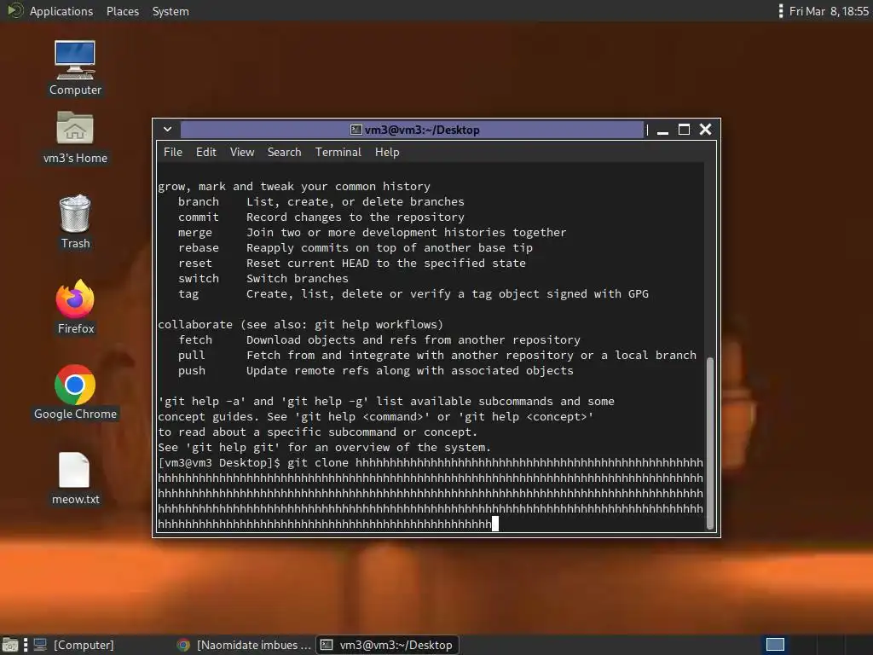Click the terminal icon in the title bar
The width and height of the screenshot is (873, 655).
coord(356,130)
